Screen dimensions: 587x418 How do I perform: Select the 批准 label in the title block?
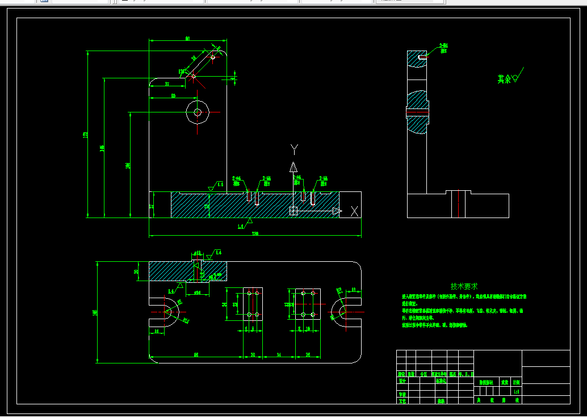[441, 401]
